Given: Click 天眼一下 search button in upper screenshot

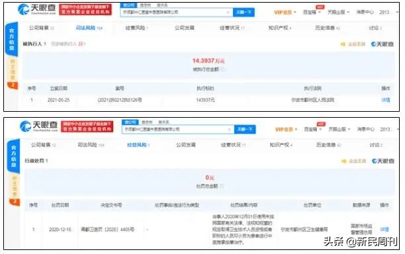Looking at the screenshot, I should click(244, 12).
